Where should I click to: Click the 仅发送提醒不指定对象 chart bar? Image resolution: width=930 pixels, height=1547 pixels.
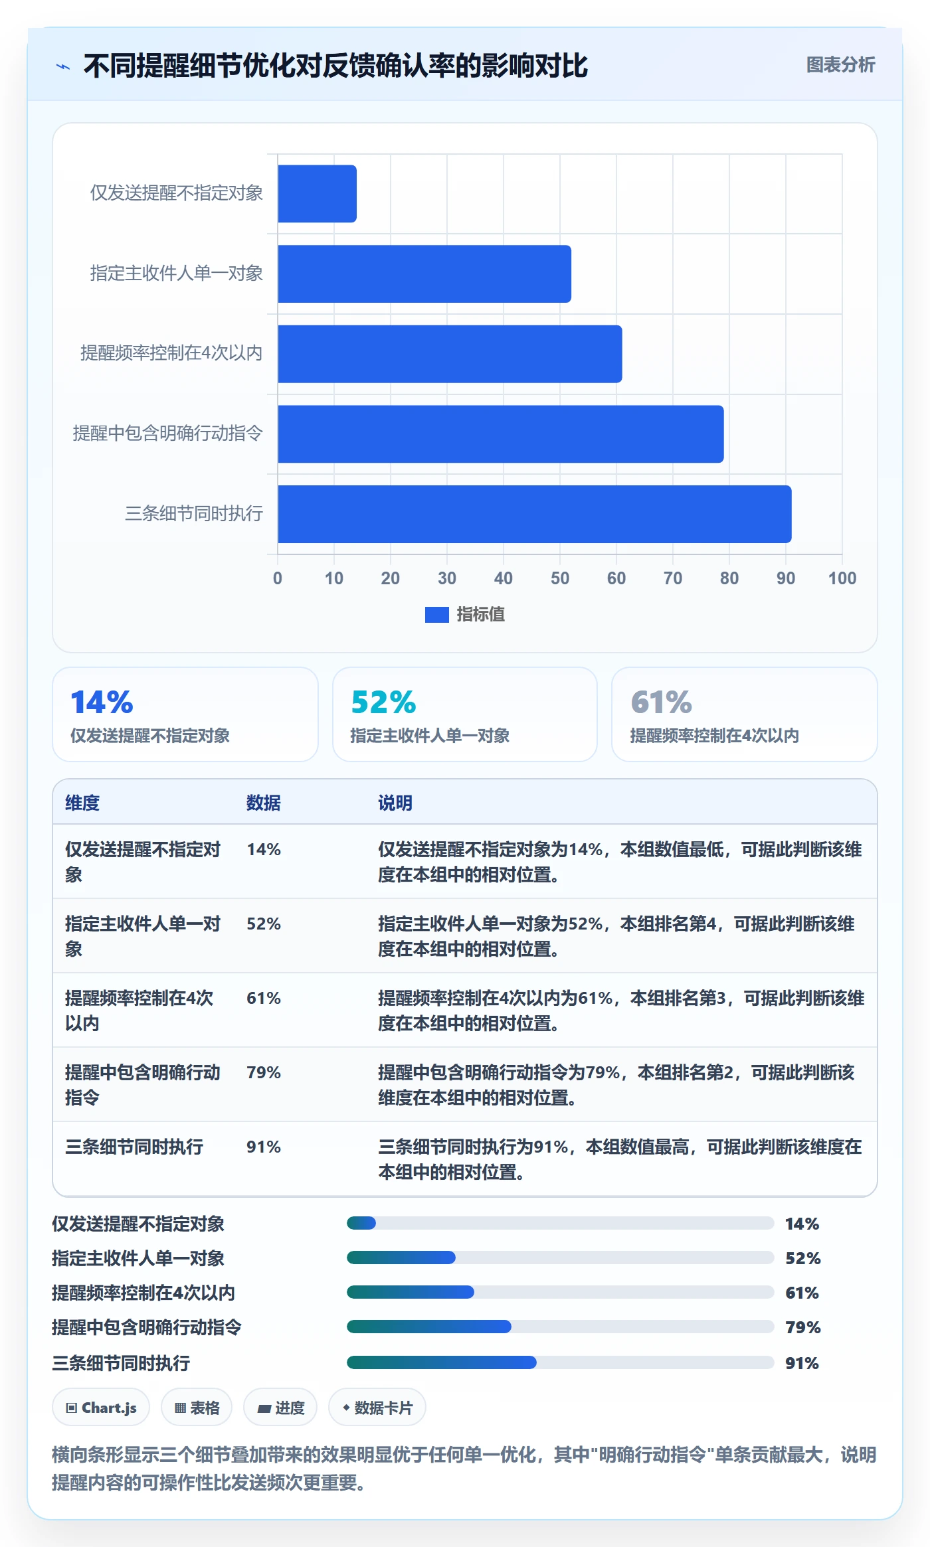click(x=317, y=194)
